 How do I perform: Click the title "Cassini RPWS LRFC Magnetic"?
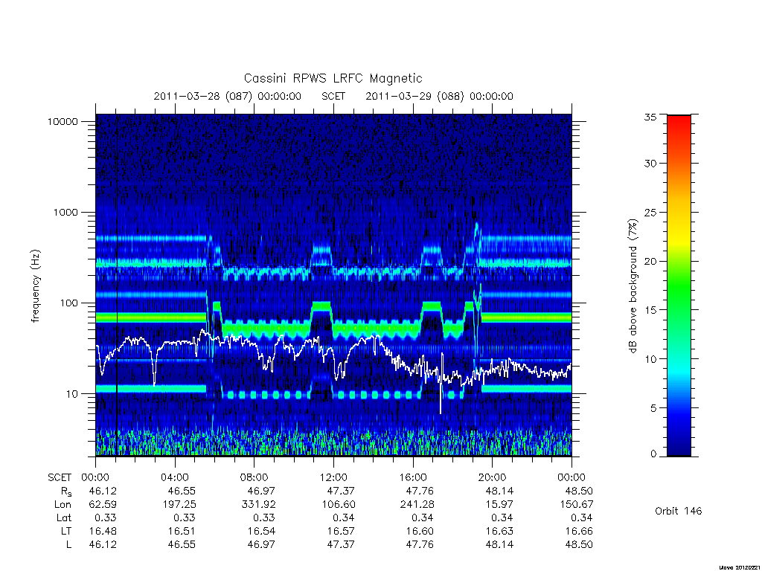coord(333,78)
